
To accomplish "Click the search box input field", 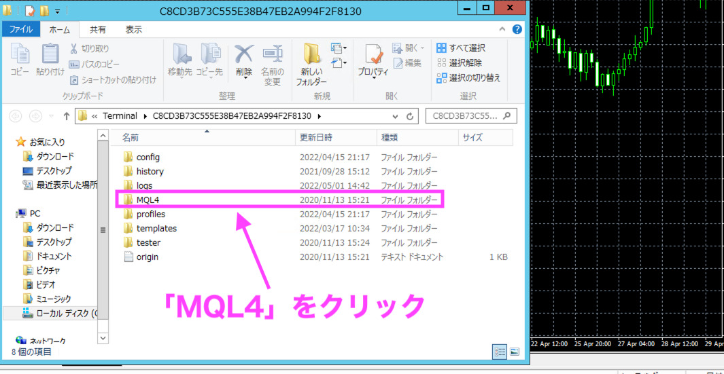I will coord(466,116).
